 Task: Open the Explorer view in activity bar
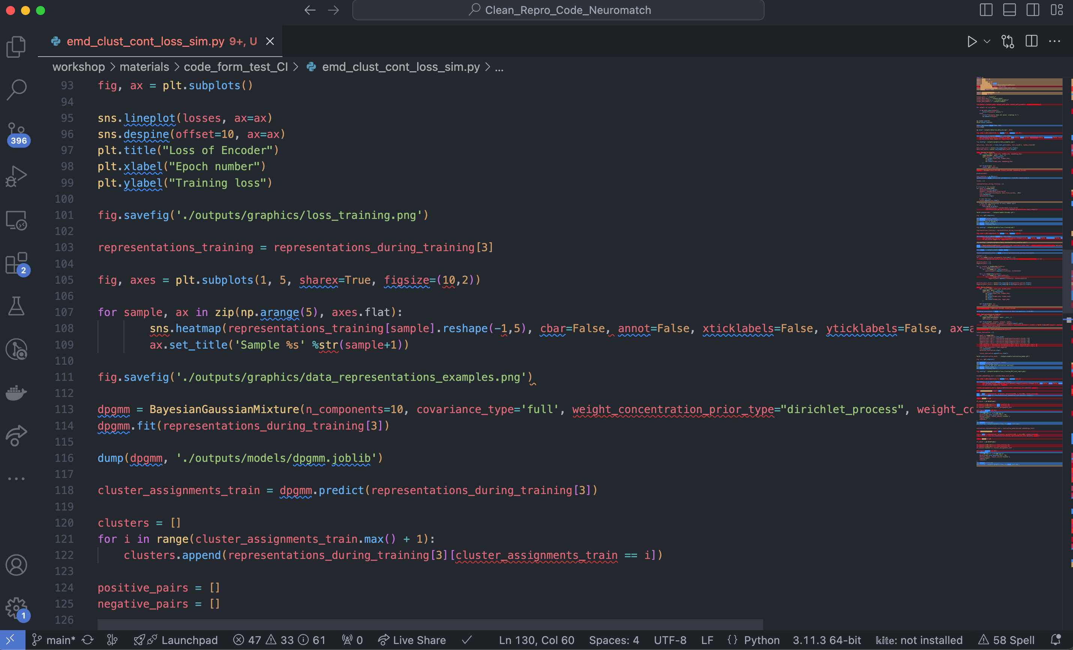tap(16, 46)
